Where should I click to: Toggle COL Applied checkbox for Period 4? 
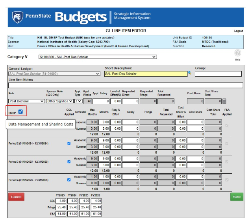coord(69,180)
